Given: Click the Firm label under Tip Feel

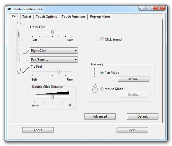Looking at the screenshot, I should click(70, 80).
